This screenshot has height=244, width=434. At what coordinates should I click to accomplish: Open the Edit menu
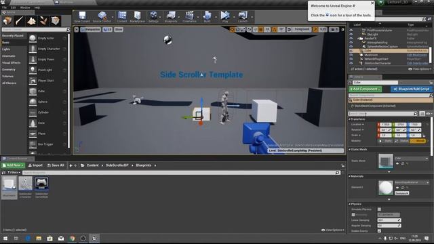pos(14,7)
